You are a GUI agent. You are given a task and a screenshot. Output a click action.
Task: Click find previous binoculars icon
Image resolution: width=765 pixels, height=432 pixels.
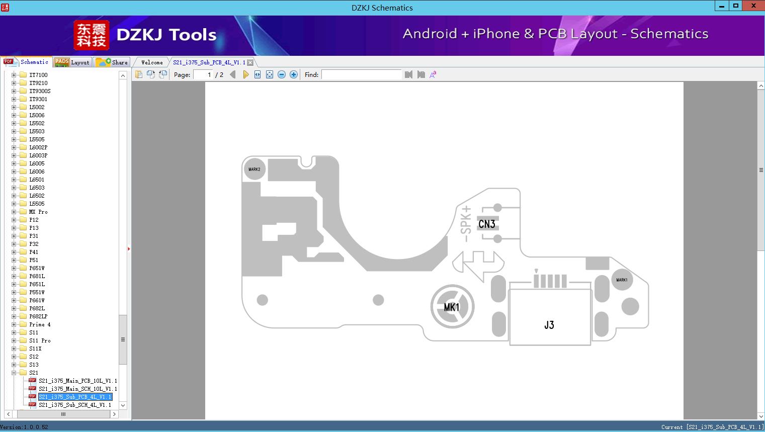point(408,74)
